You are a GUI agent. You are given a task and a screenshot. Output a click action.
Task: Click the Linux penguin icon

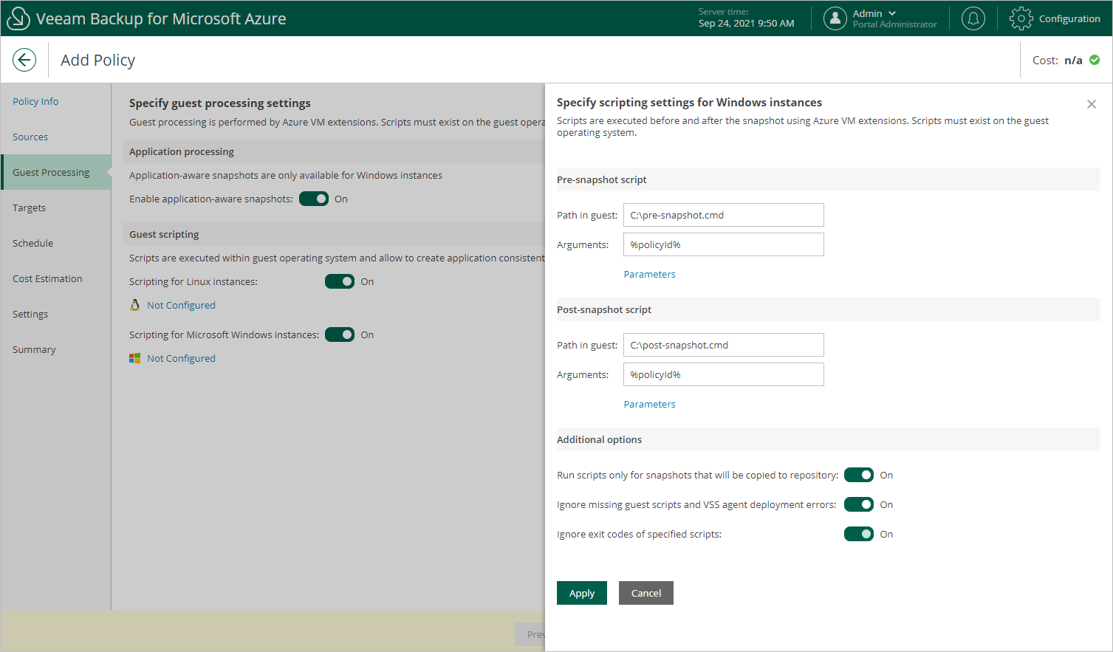tap(135, 305)
